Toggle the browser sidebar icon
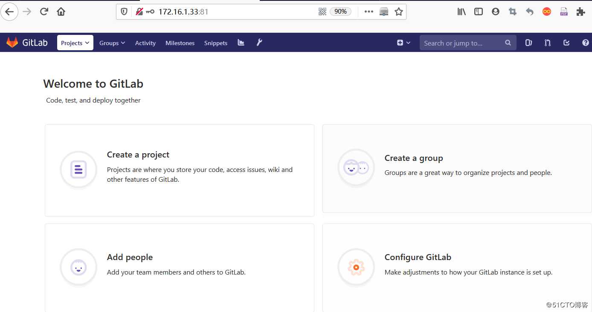This screenshot has width=592, height=312. click(479, 11)
